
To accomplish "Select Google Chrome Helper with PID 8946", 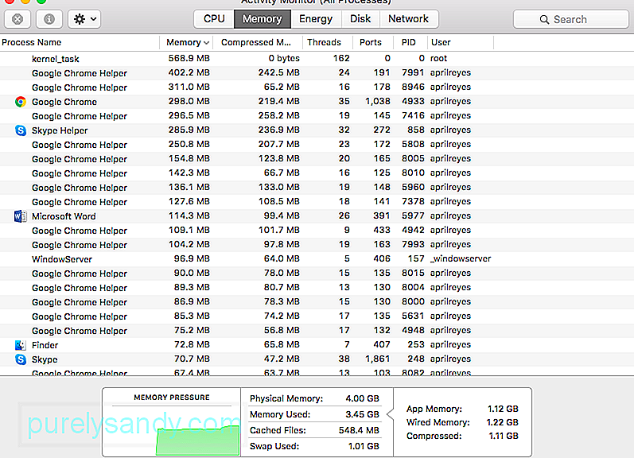I will pyautogui.click(x=317, y=87).
